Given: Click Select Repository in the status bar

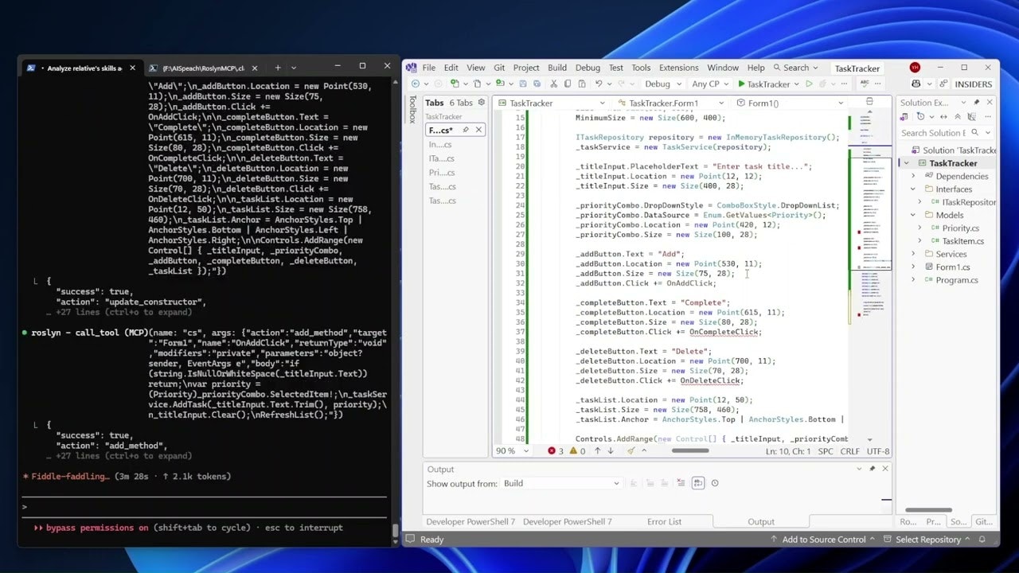Looking at the screenshot, I should click(x=927, y=539).
